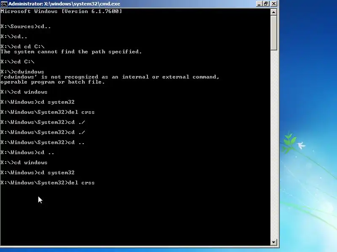This screenshot has height=252, width=337.
Task: Minimize the command prompt window
Action: click(x=259, y=4)
